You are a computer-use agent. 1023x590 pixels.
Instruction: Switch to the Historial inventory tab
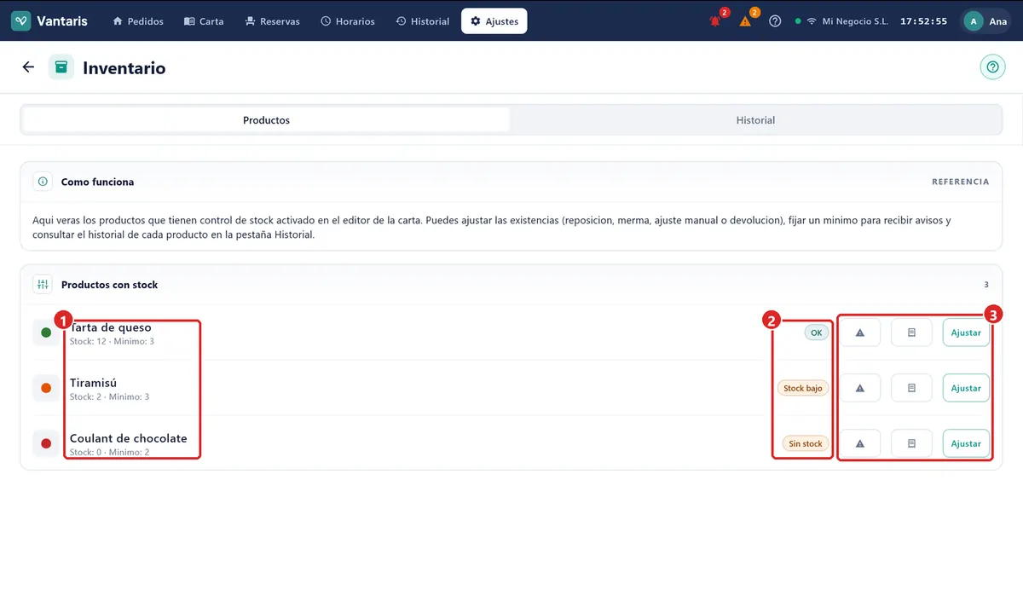755,120
